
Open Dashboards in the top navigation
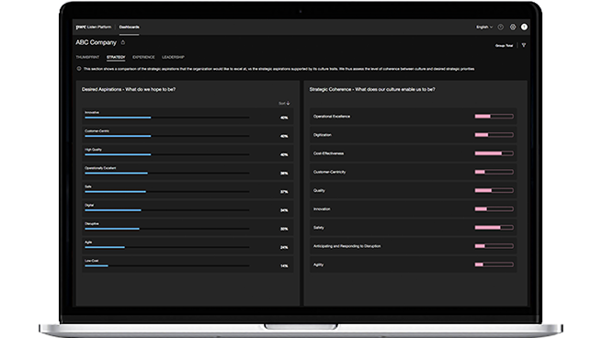pos(129,27)
